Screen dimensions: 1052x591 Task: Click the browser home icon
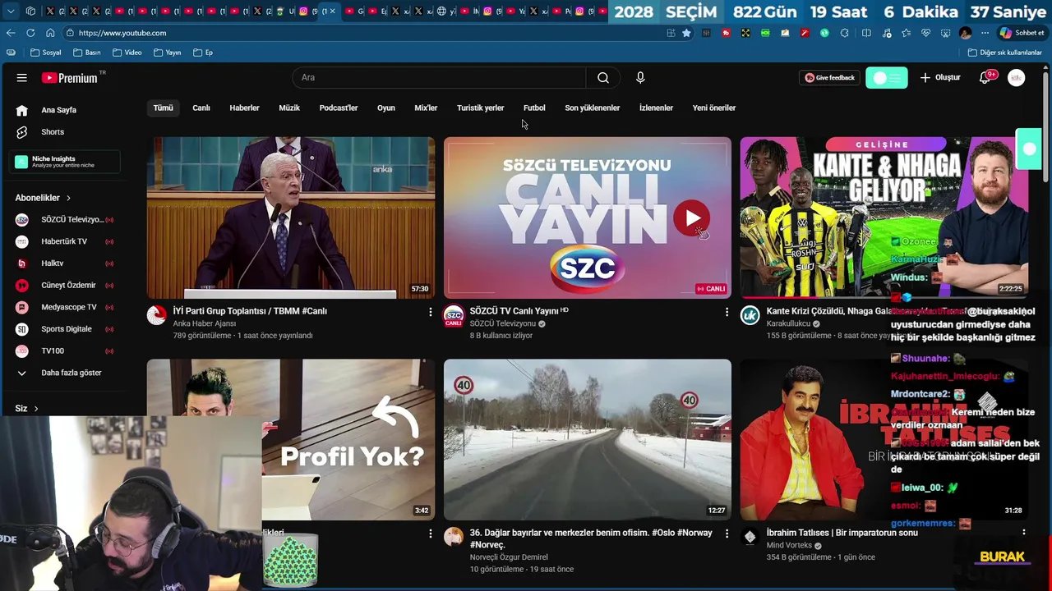click(x=50, y=33)
